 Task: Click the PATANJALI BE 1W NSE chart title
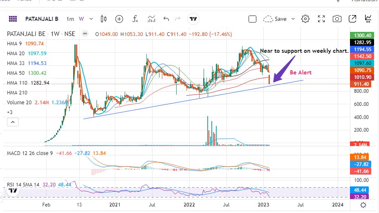[41, 34]
